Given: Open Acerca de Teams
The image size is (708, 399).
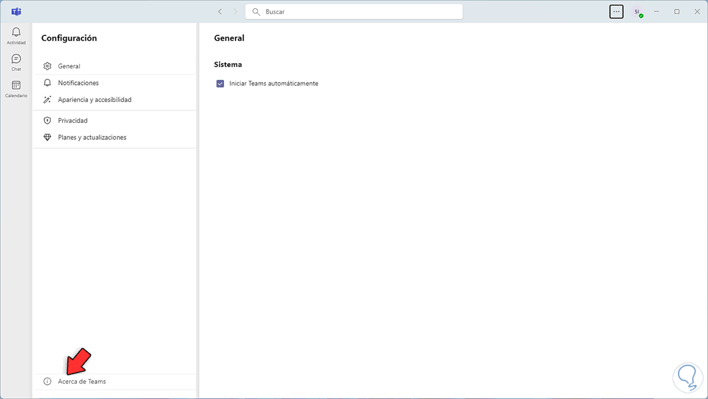Looking at the screenshot, I should click(x=114, y=382).
